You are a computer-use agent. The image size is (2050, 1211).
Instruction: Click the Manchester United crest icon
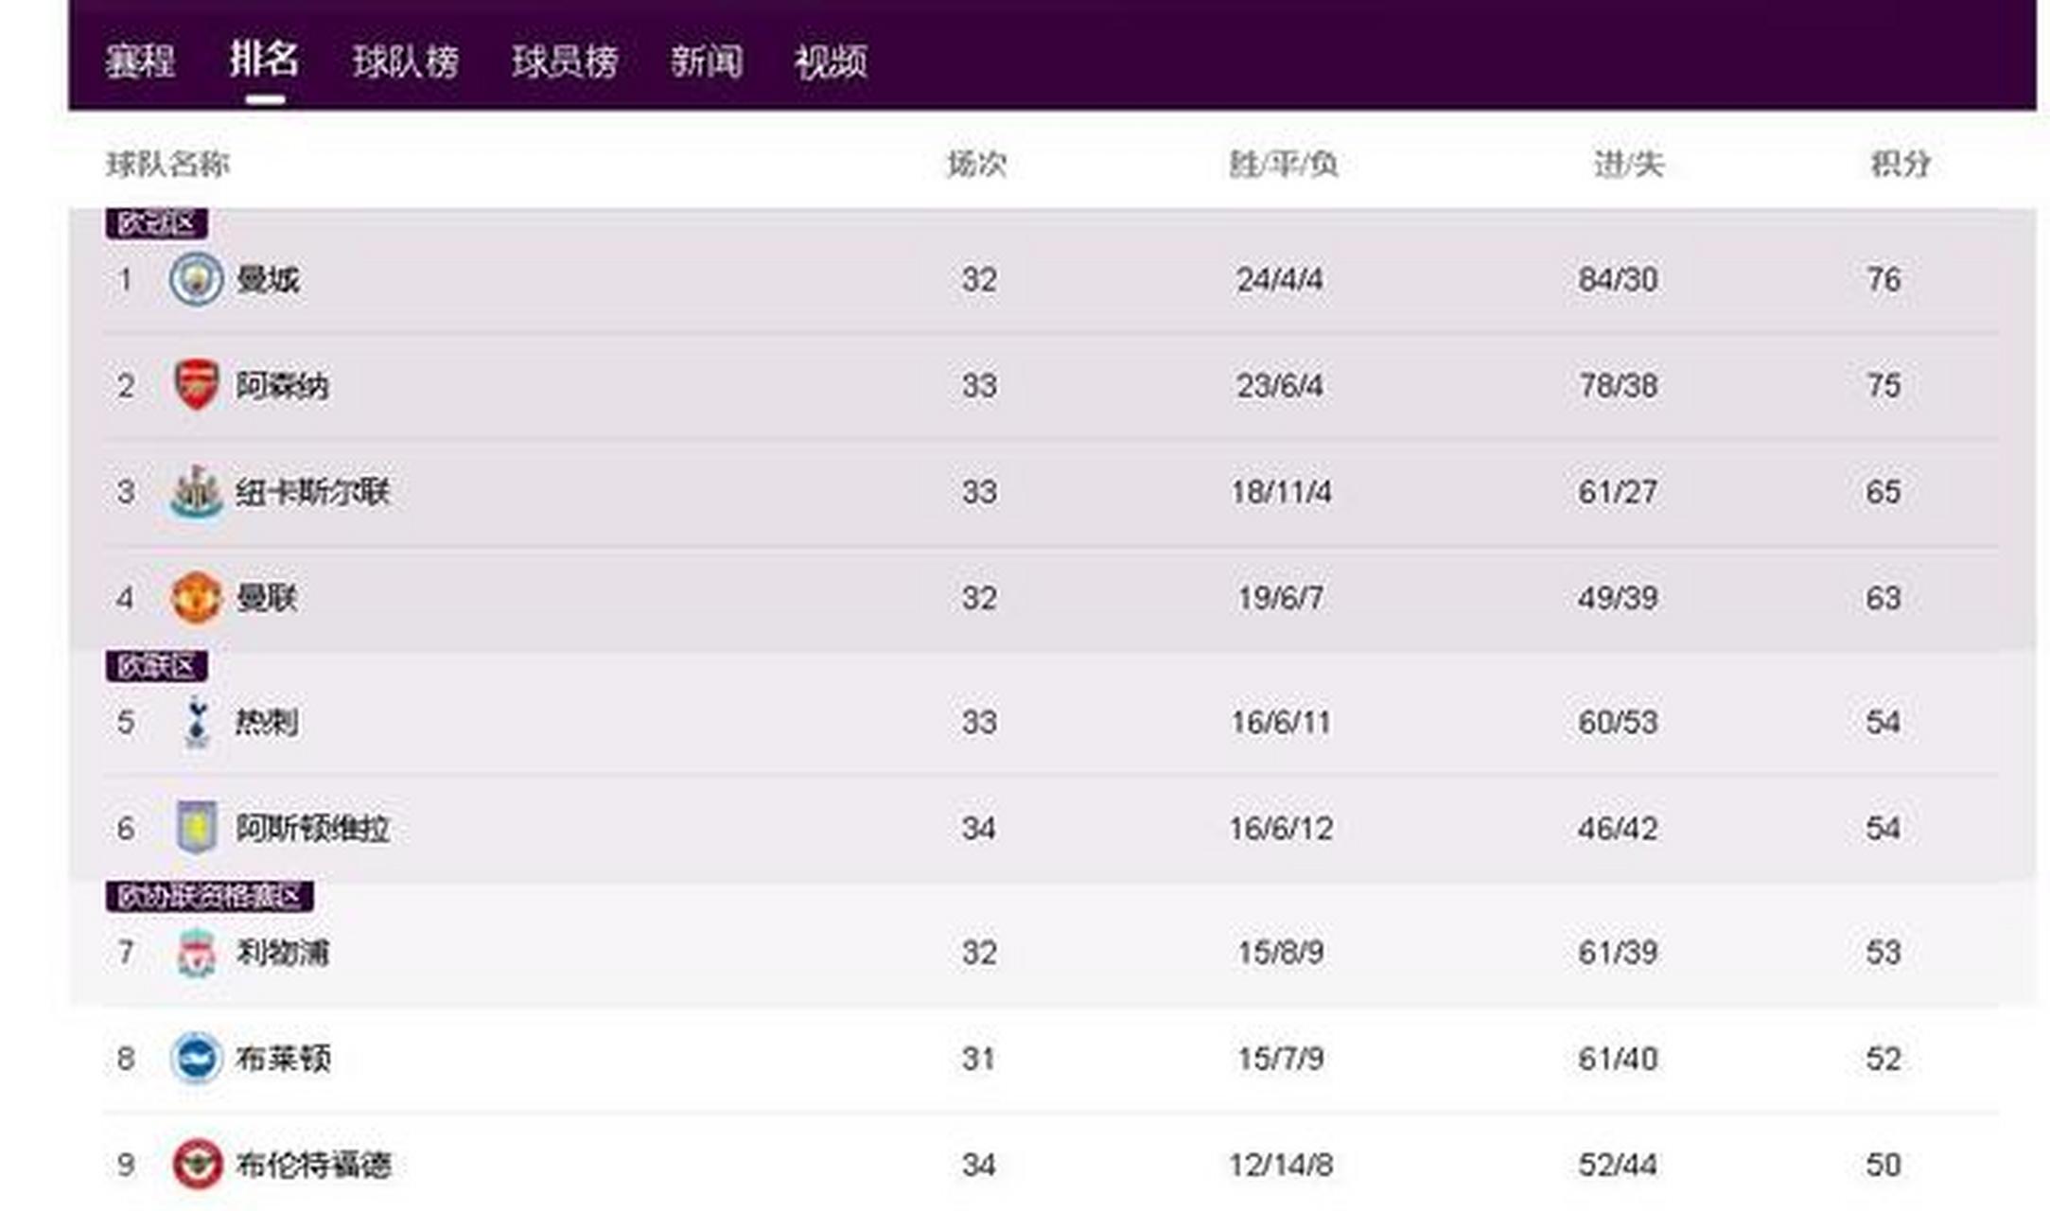196,598
